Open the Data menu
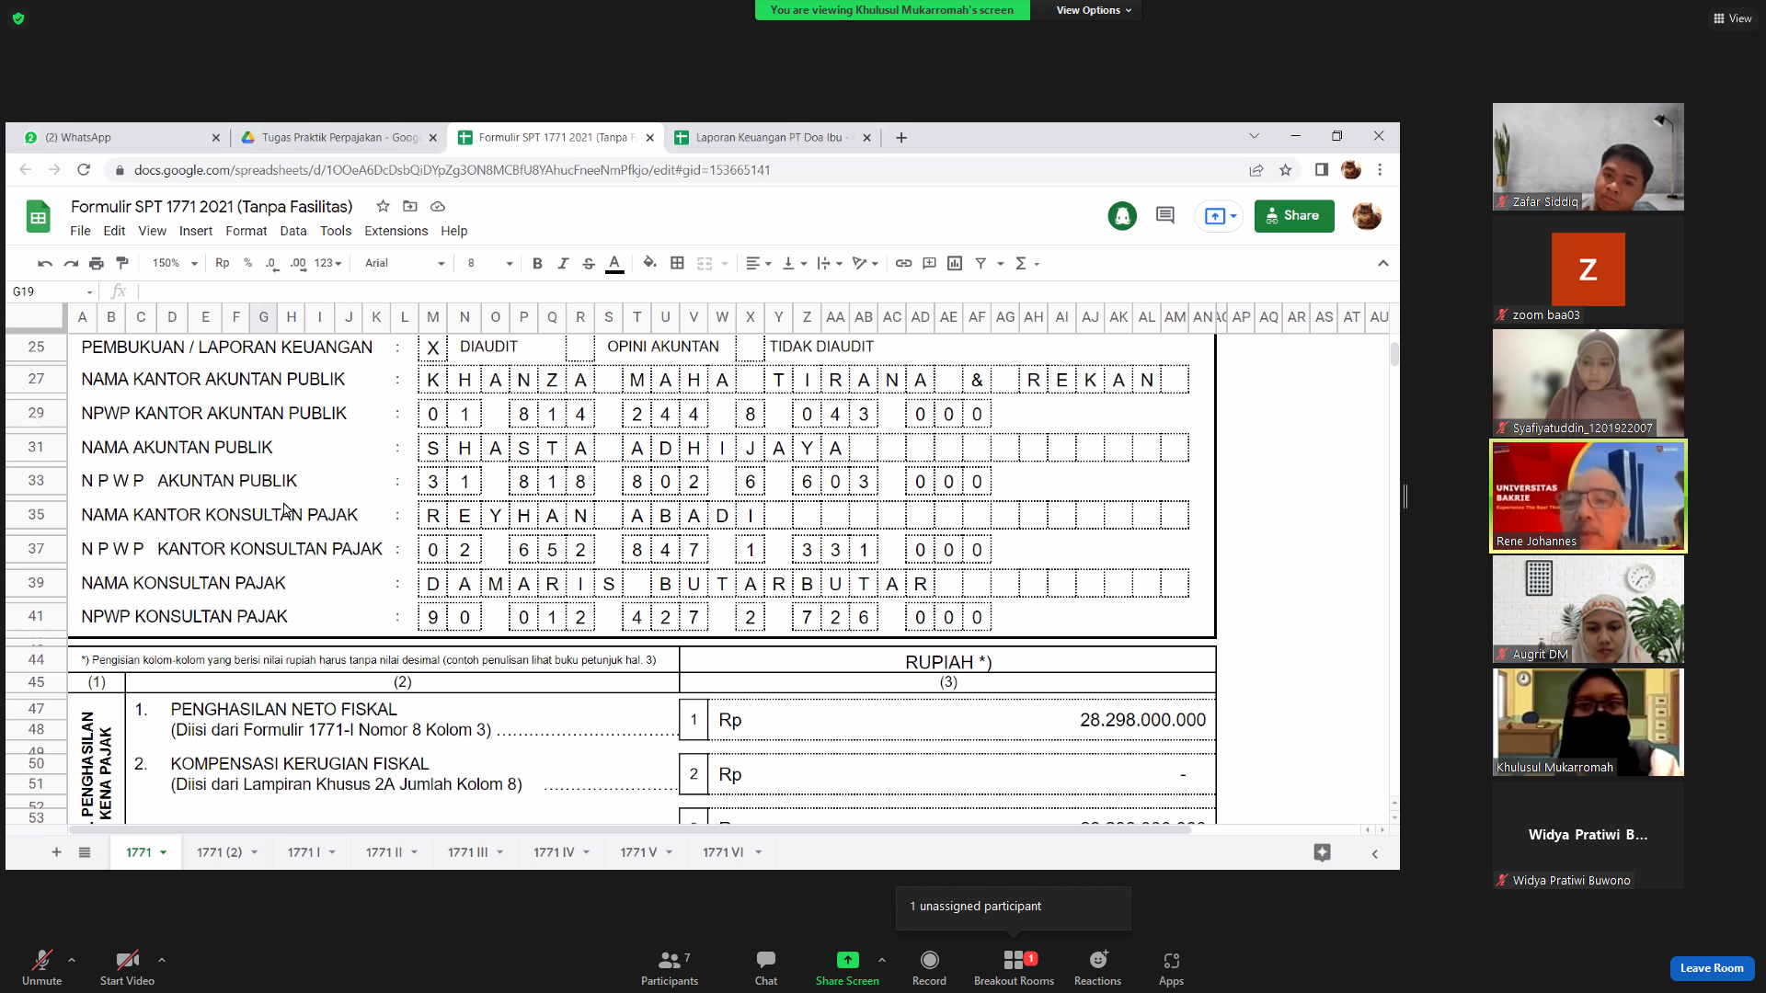This screenshot has width=1766, height=993. [x=293, y=232]
